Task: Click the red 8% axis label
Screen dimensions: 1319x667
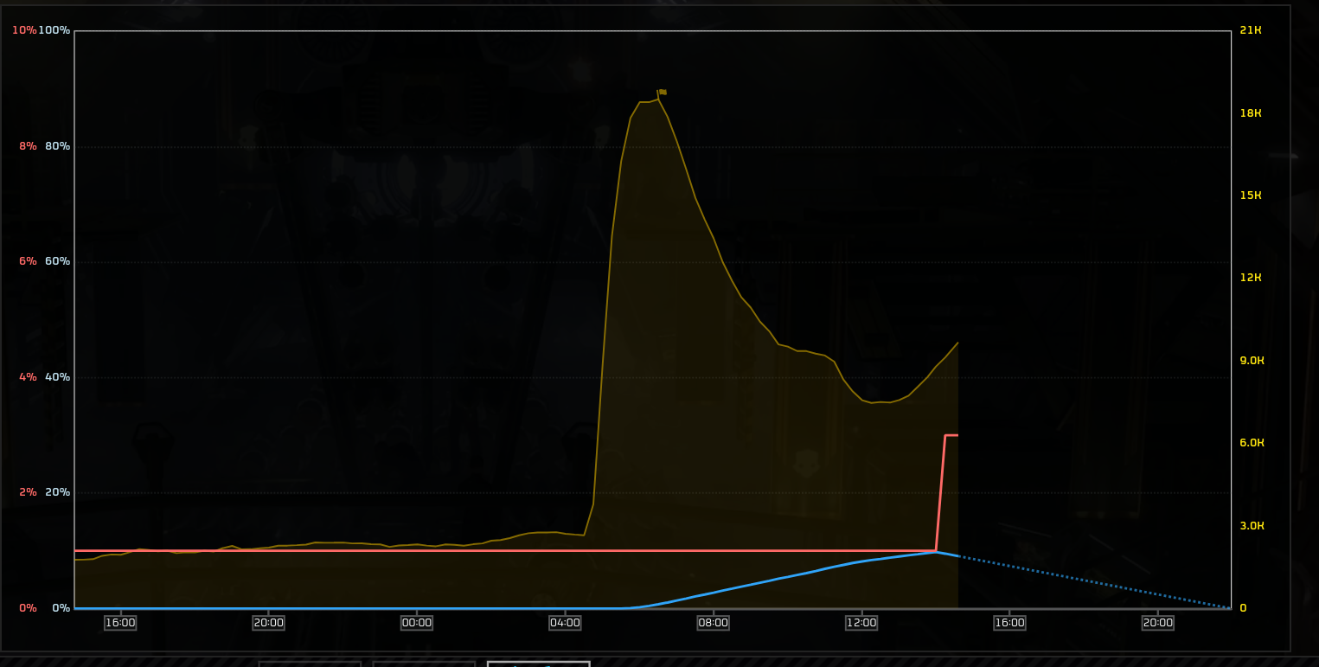Action: tap(28, 146)
